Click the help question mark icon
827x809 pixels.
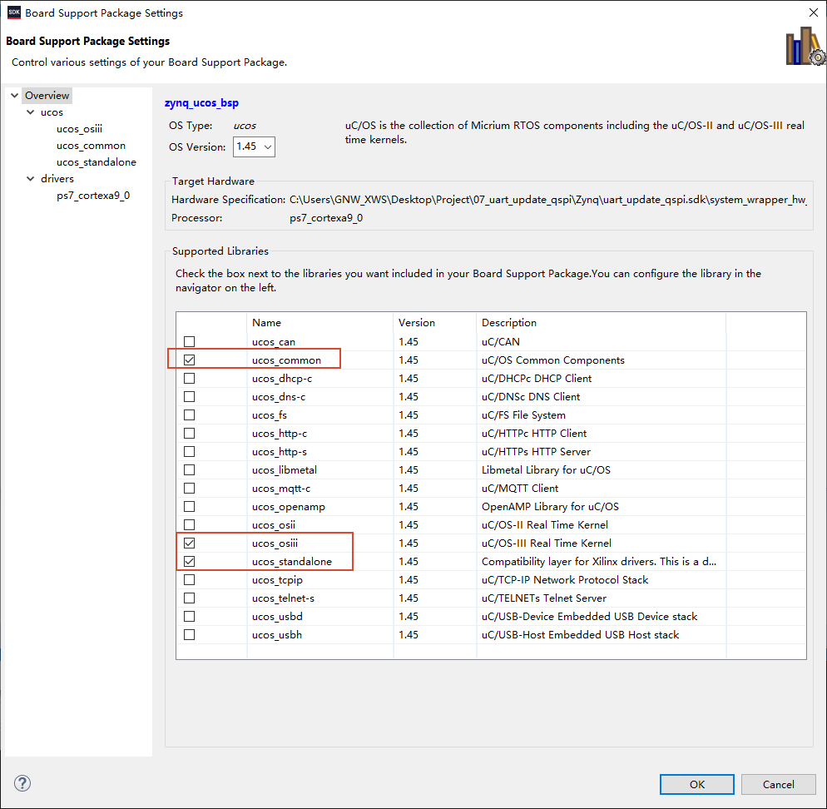click(x=22, y=783)
